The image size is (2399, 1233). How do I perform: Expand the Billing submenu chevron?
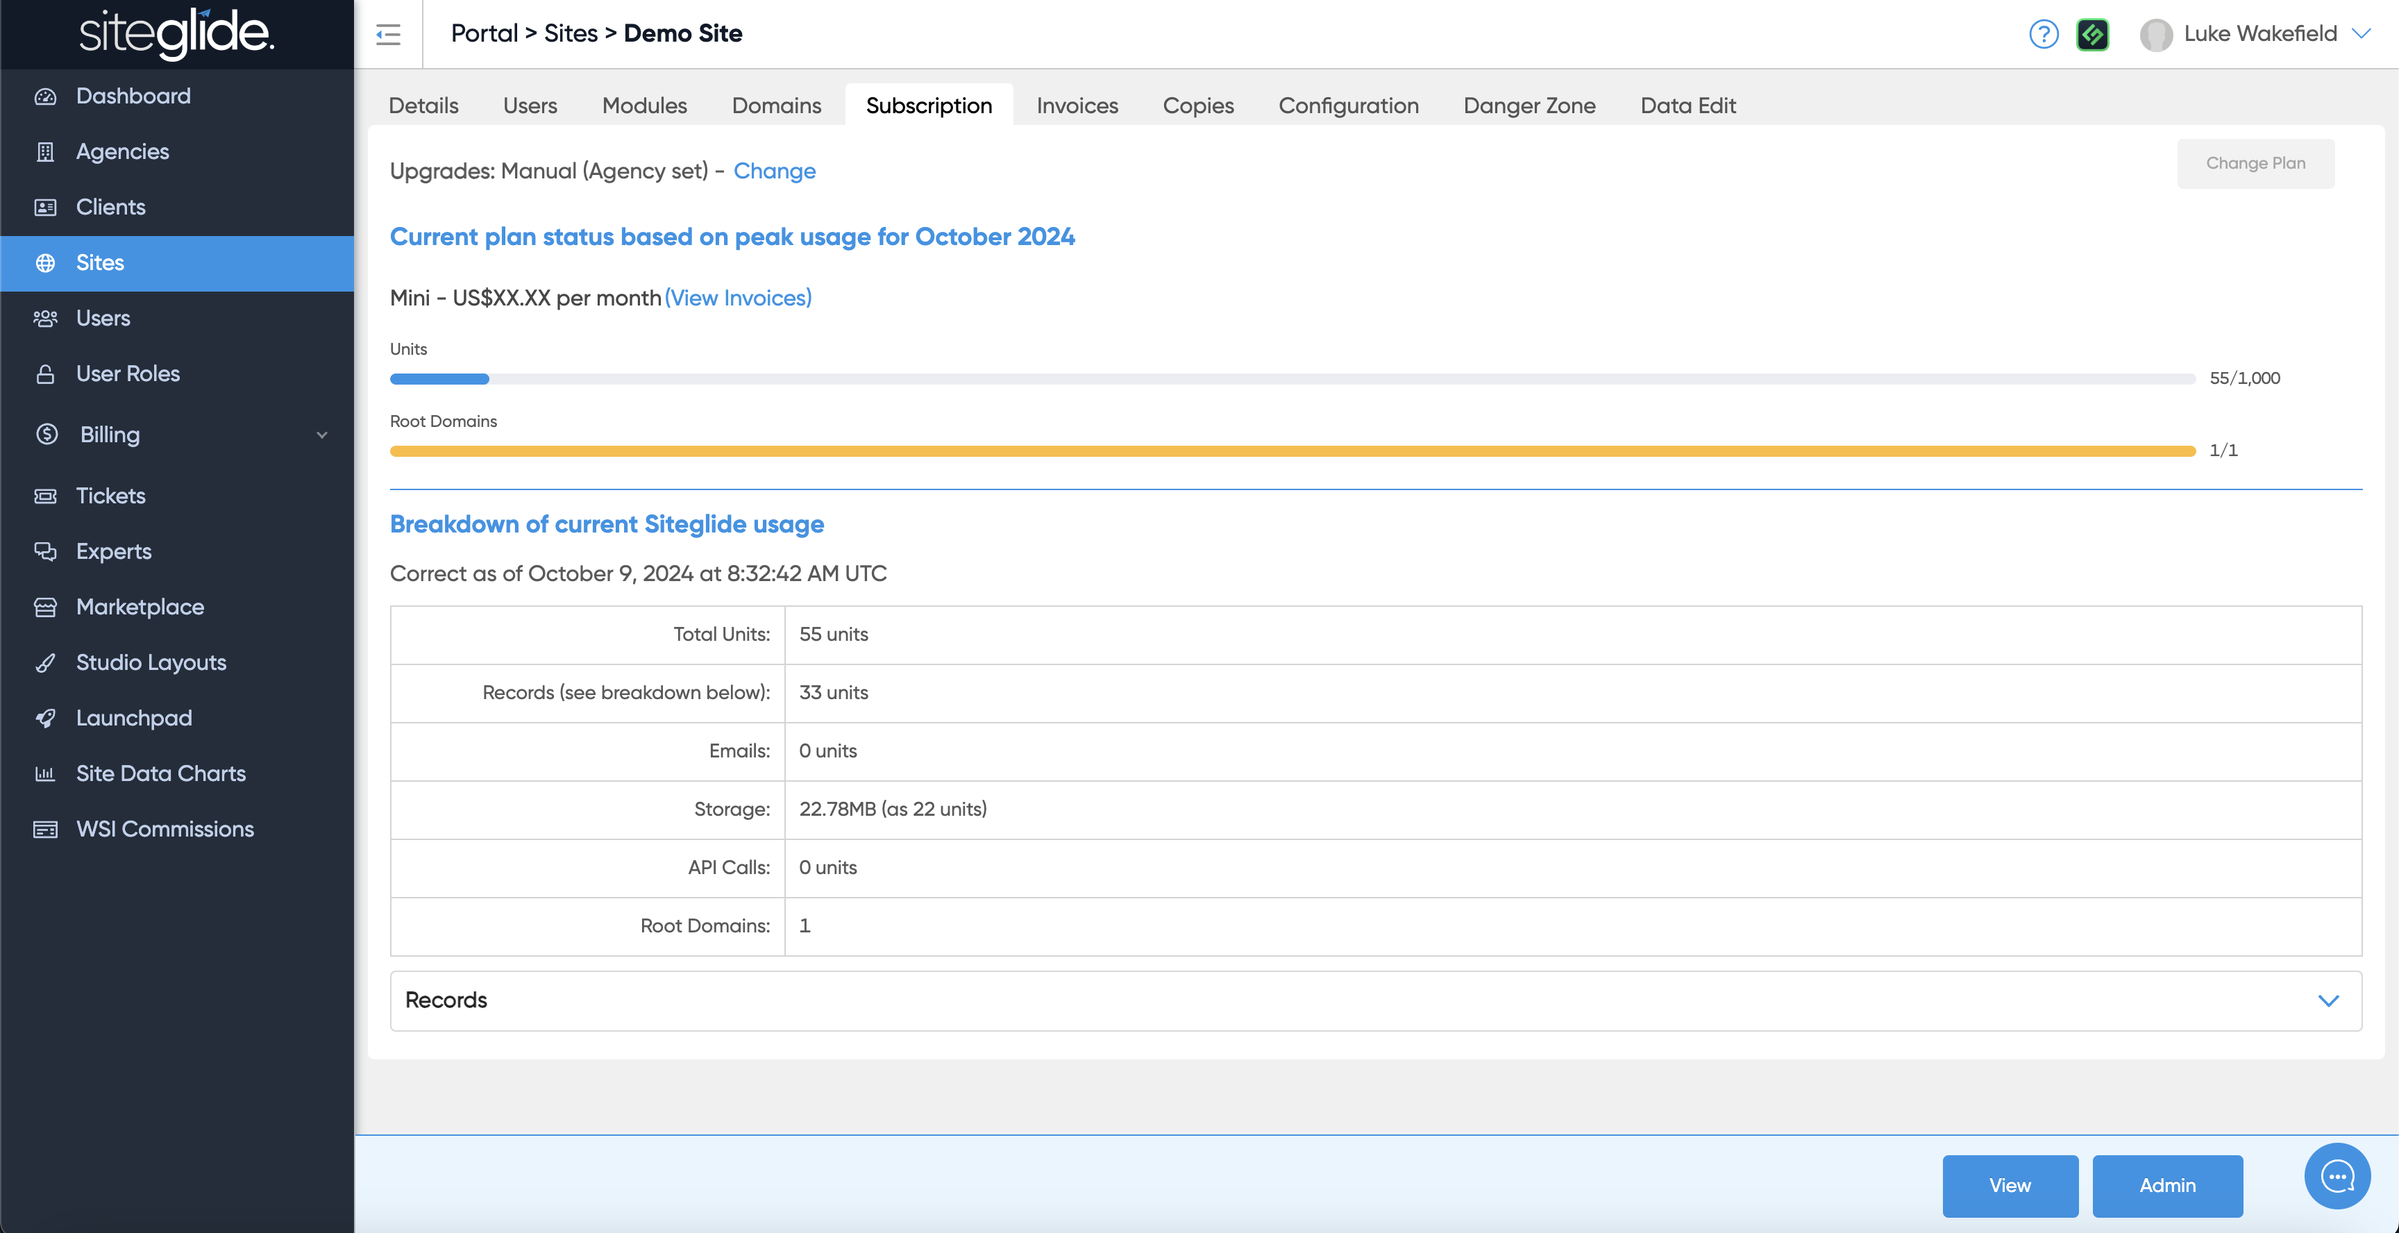coord(322,435)
